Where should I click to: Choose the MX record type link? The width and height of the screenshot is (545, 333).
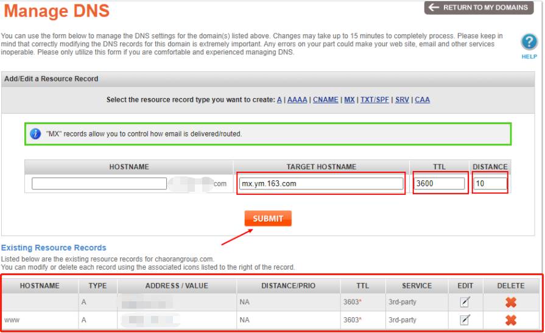click(350, 100)
